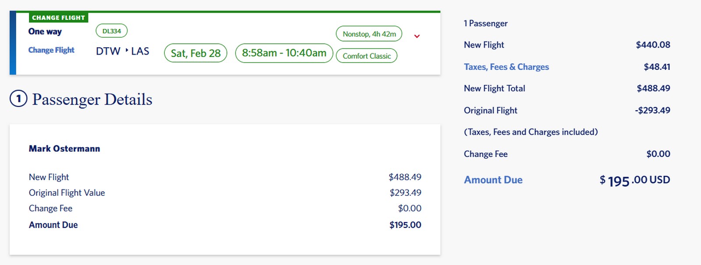Click the Original Flight Value row
This screenshot has width=701, height=265.
pos(67,192)
